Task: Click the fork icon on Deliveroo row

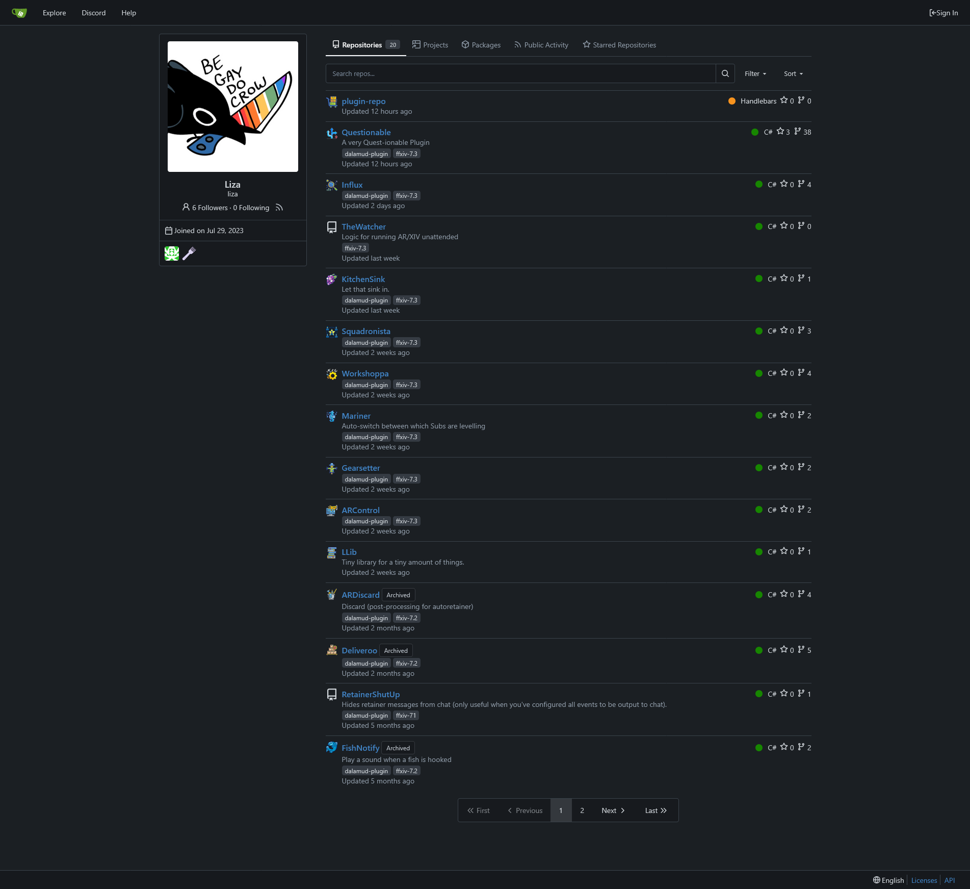Action: [801, 650]
